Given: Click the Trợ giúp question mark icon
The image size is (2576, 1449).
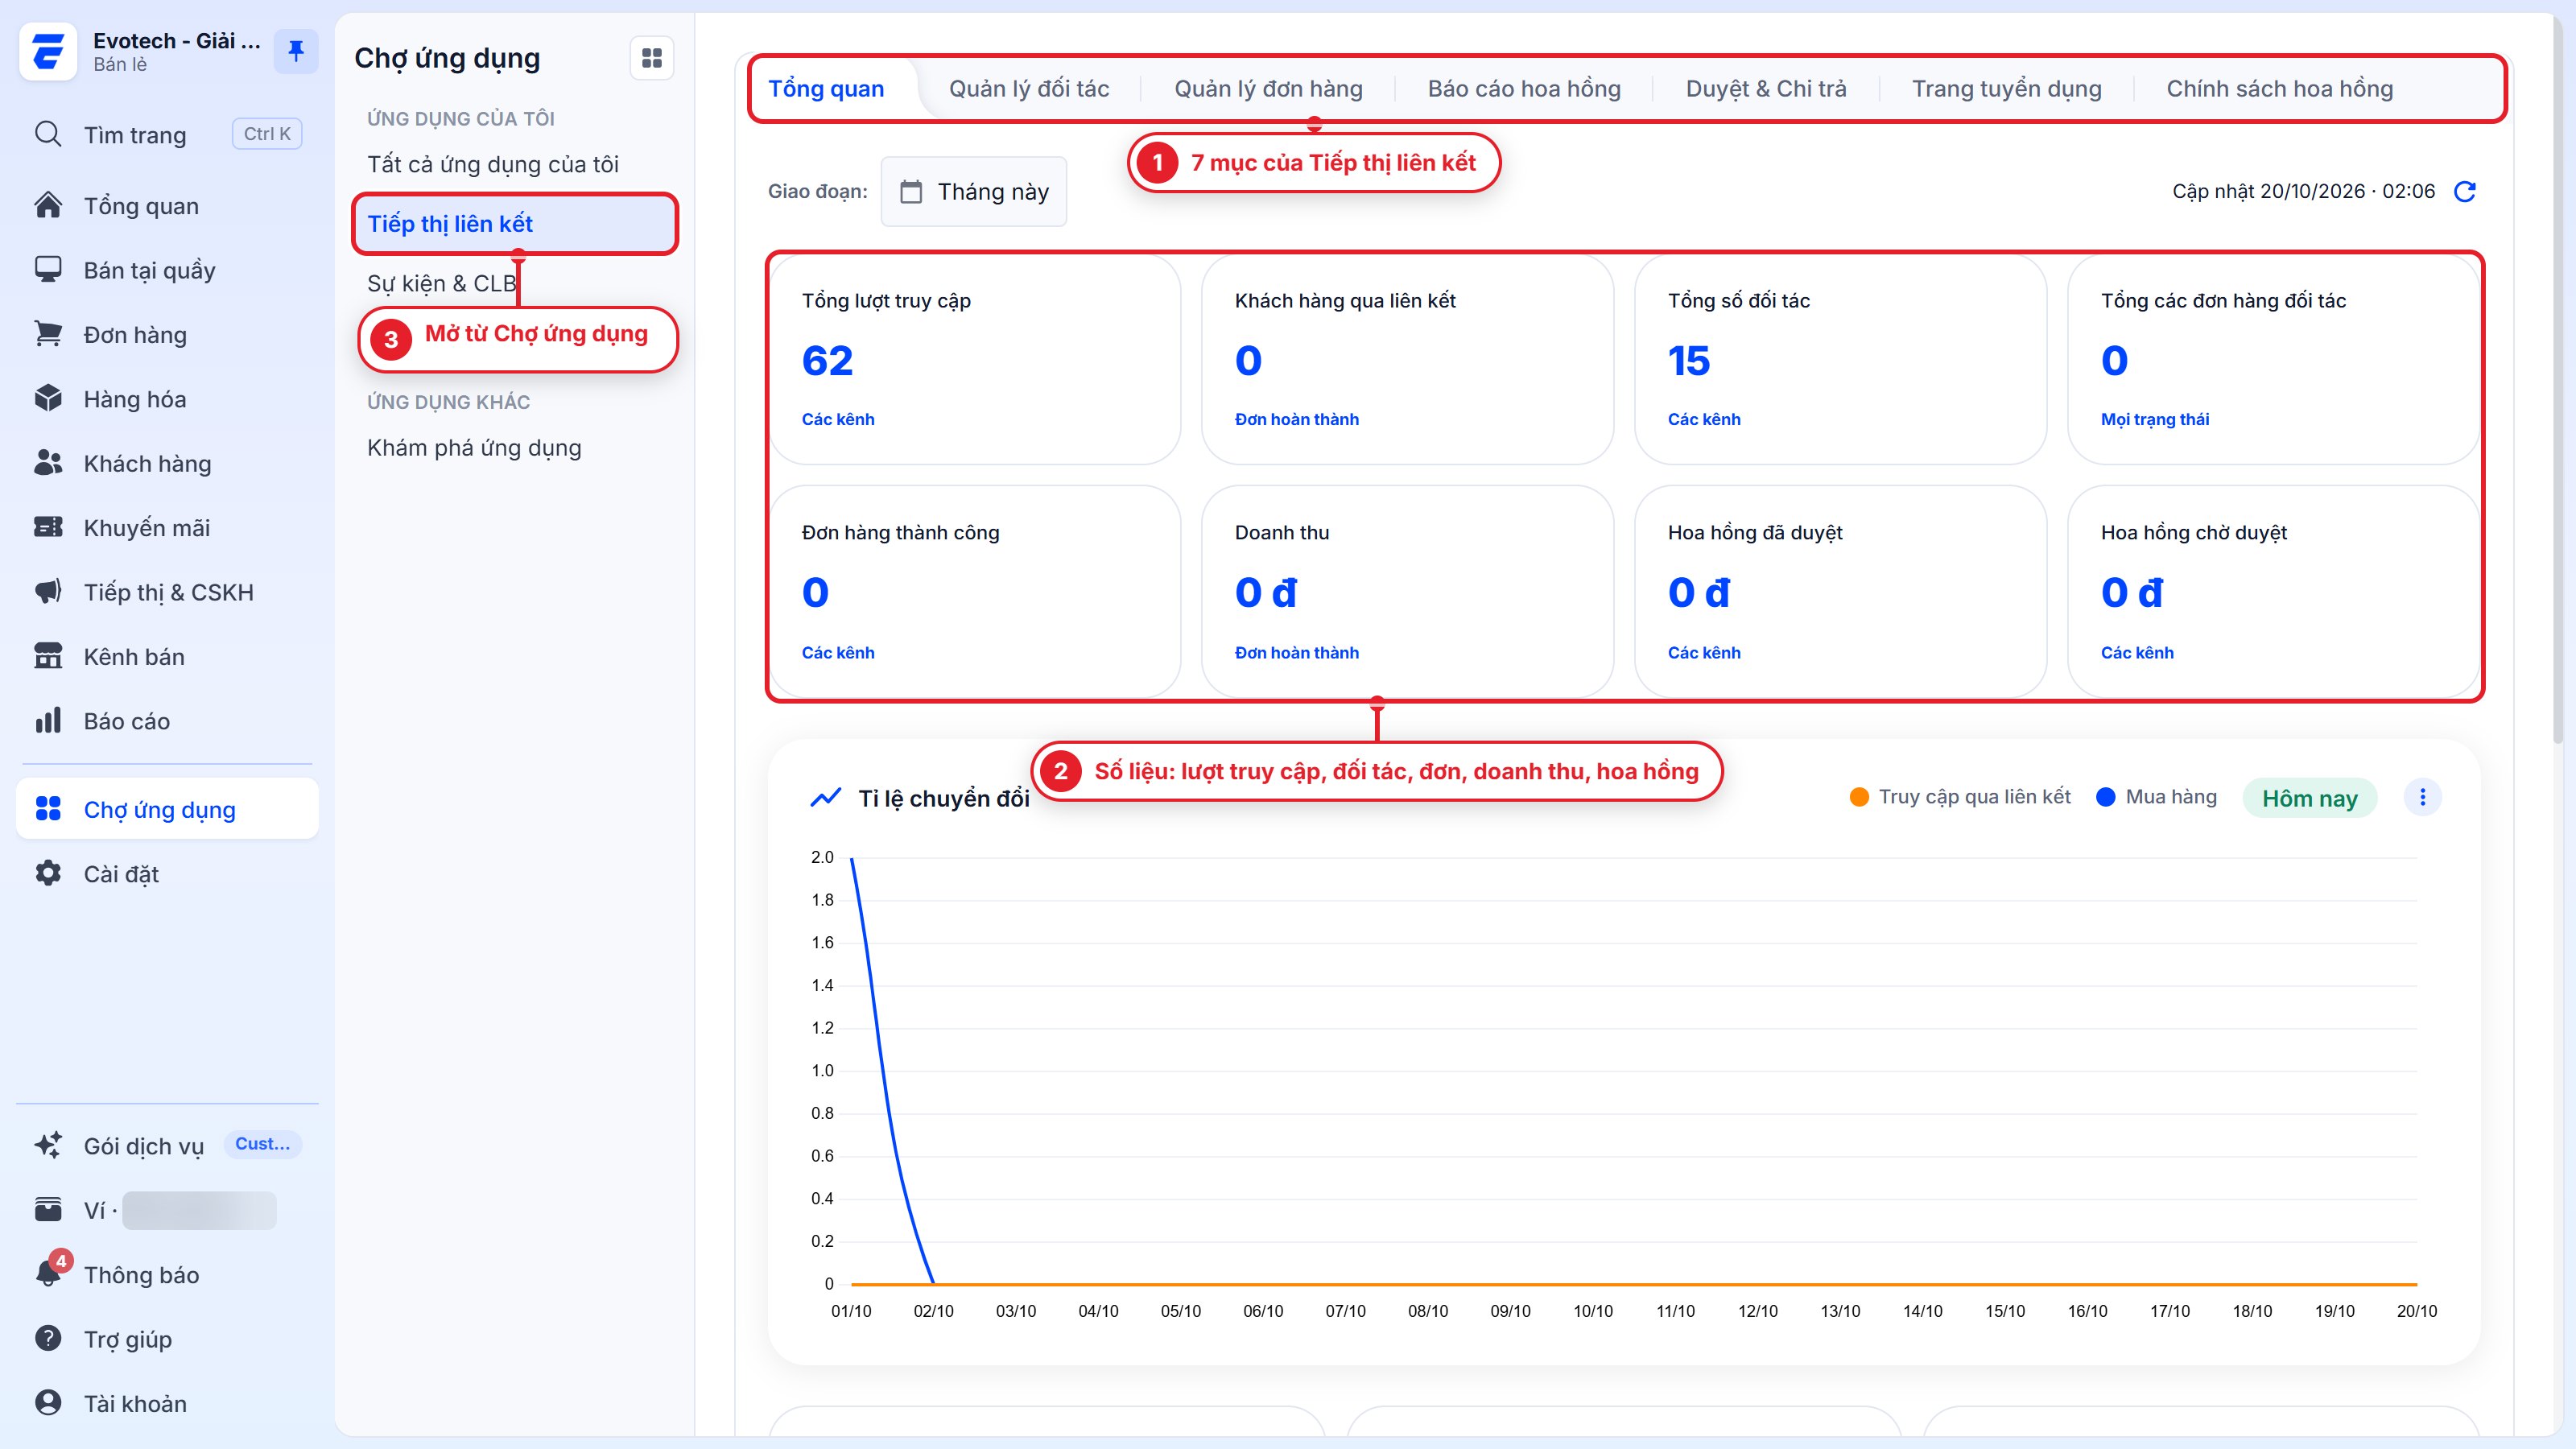Looking at the screenshot, I should [x=48, y=1338].
